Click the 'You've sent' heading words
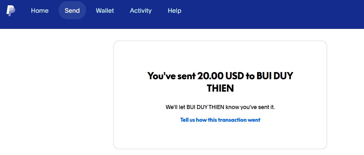 (171, 76)
